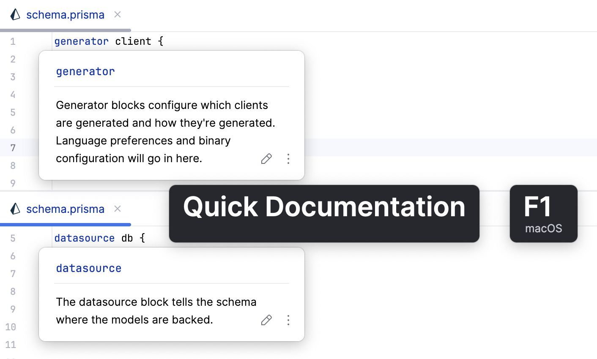Viewport: 597px width, 359px height.
Task: Click the F1 macOS shortcut badge
Action: [x=544, y=213]
